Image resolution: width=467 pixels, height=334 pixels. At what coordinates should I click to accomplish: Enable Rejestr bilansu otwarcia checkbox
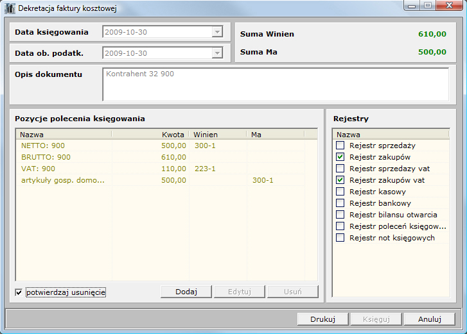pos(340,215)
